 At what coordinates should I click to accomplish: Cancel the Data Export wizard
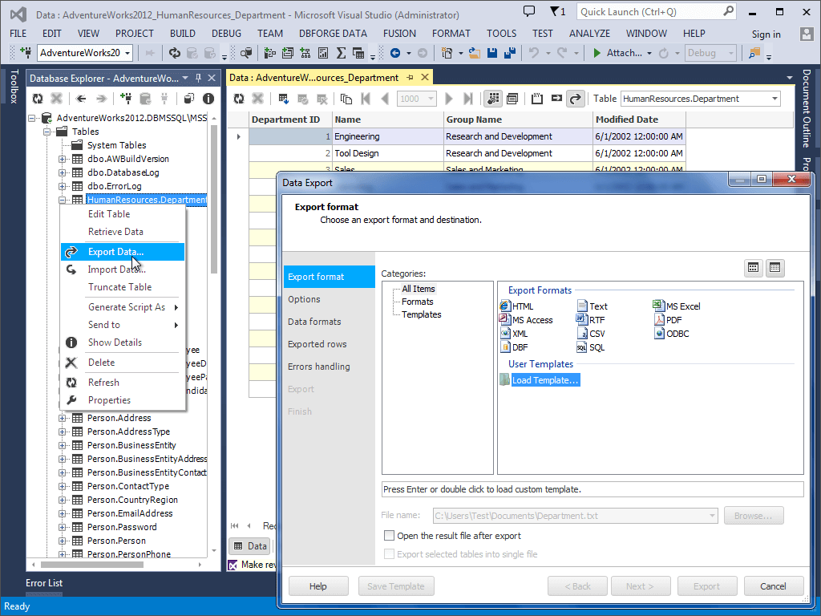(773, 586)
